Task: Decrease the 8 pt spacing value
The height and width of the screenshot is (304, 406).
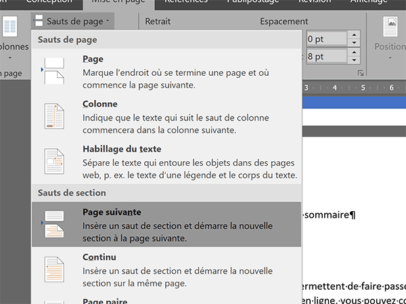Action: click(x=354, y=60)
